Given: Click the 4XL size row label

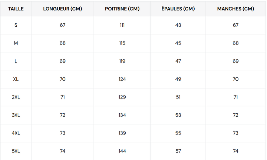Looking at the screenshot, I should [x=16, y=133].
